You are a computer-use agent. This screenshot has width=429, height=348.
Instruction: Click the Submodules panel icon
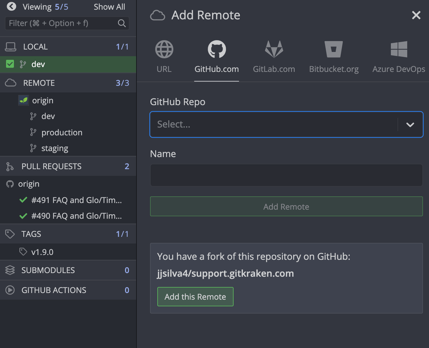click(10, 270)
